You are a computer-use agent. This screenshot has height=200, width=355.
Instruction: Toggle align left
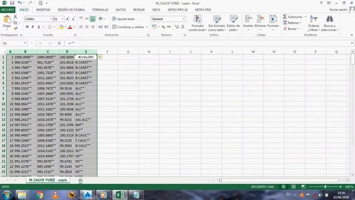pos(81,27)
